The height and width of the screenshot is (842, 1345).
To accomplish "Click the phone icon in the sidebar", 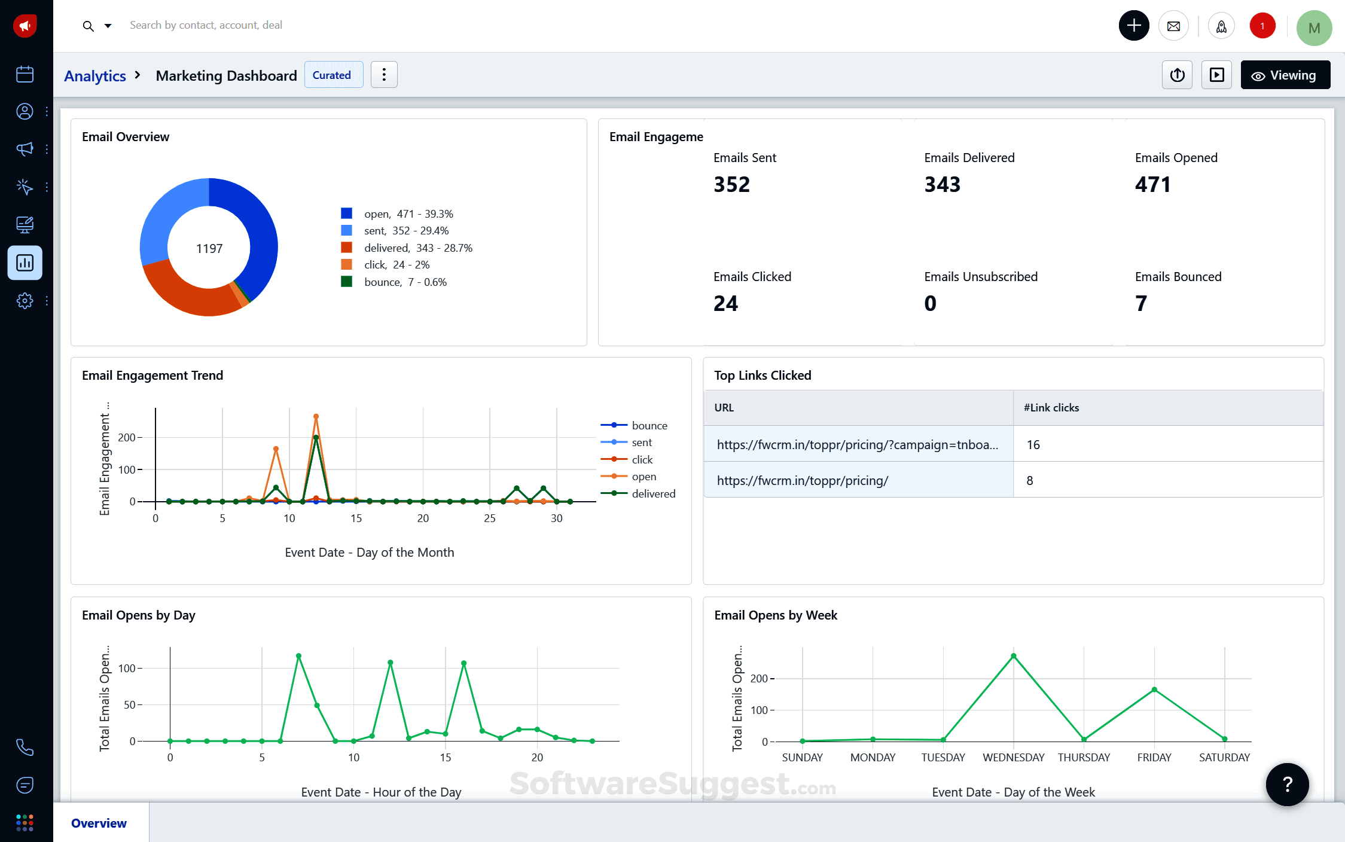I will [25, 747].
